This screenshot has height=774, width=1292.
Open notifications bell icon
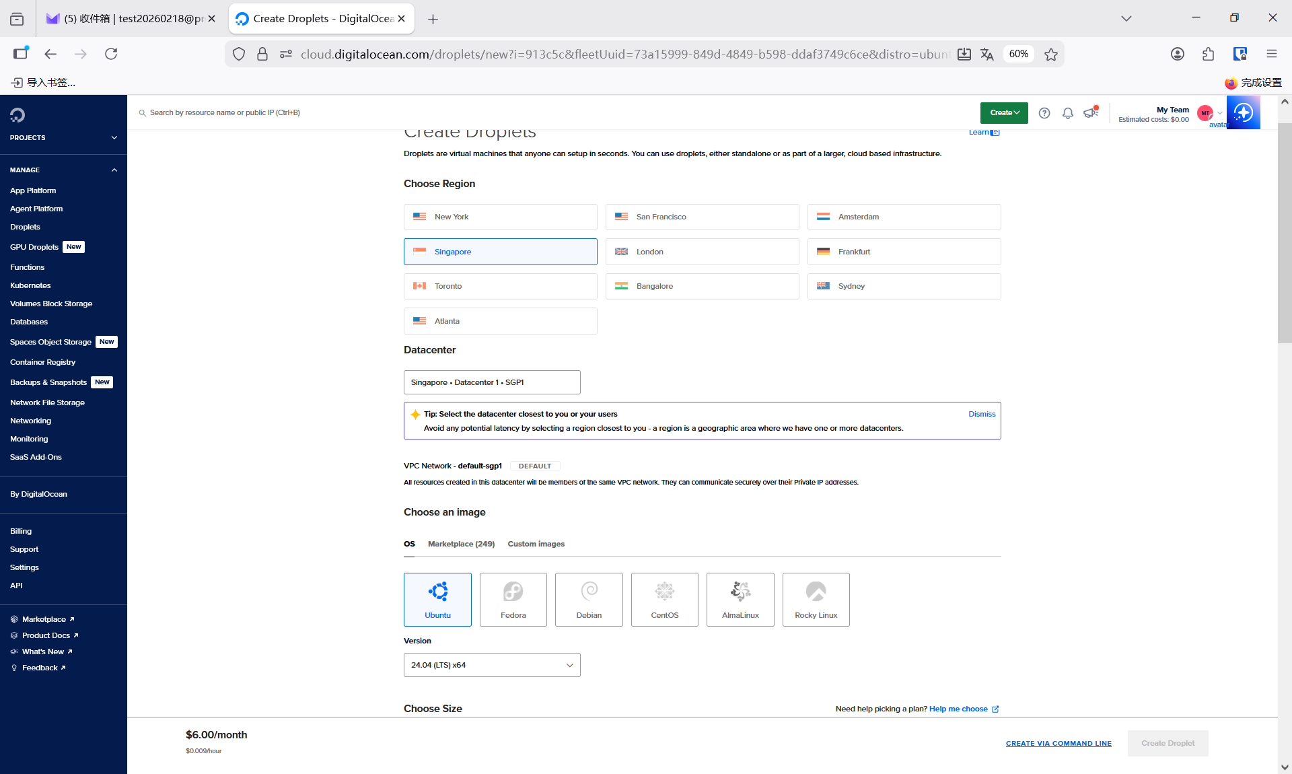(x=1067, y=113)
